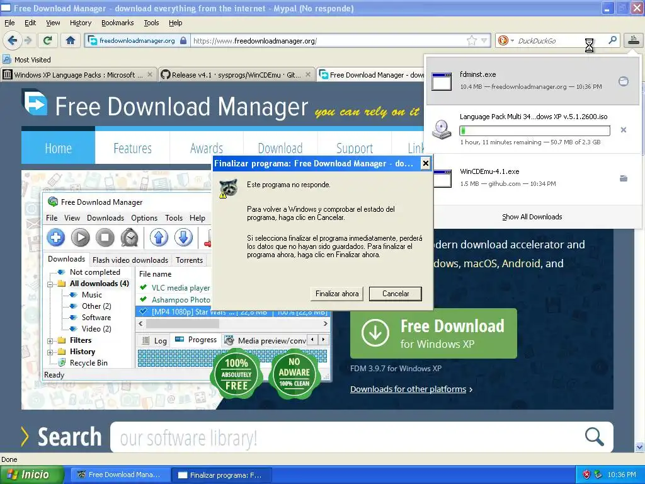Click the Free Download Manager site logo

[166, 105]
